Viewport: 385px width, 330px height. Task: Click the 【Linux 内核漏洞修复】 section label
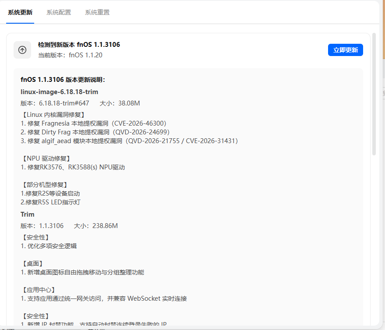pyautogui.click(x=53, y=115)
